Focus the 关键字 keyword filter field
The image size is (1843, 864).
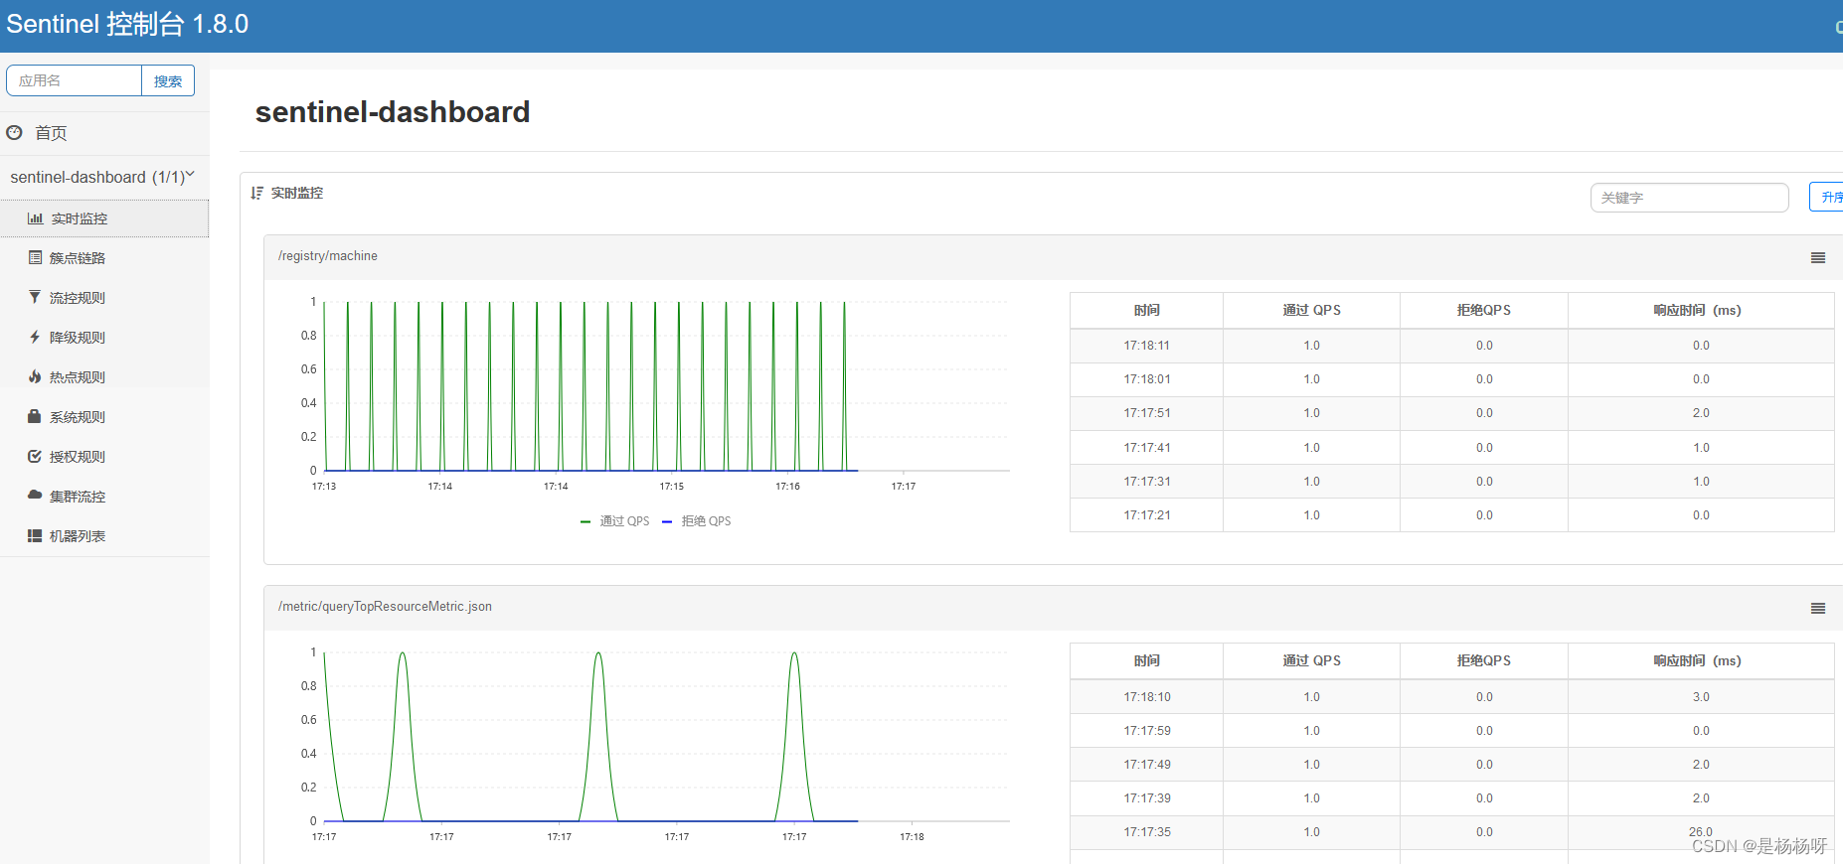[x=1690, y=198]
